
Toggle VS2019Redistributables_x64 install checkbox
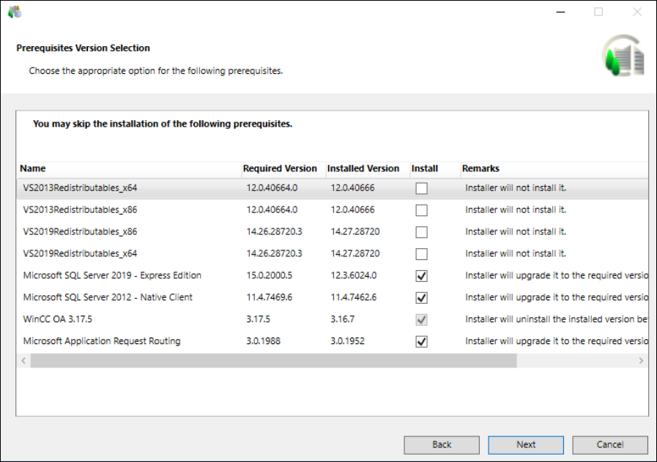click(421, 254)
